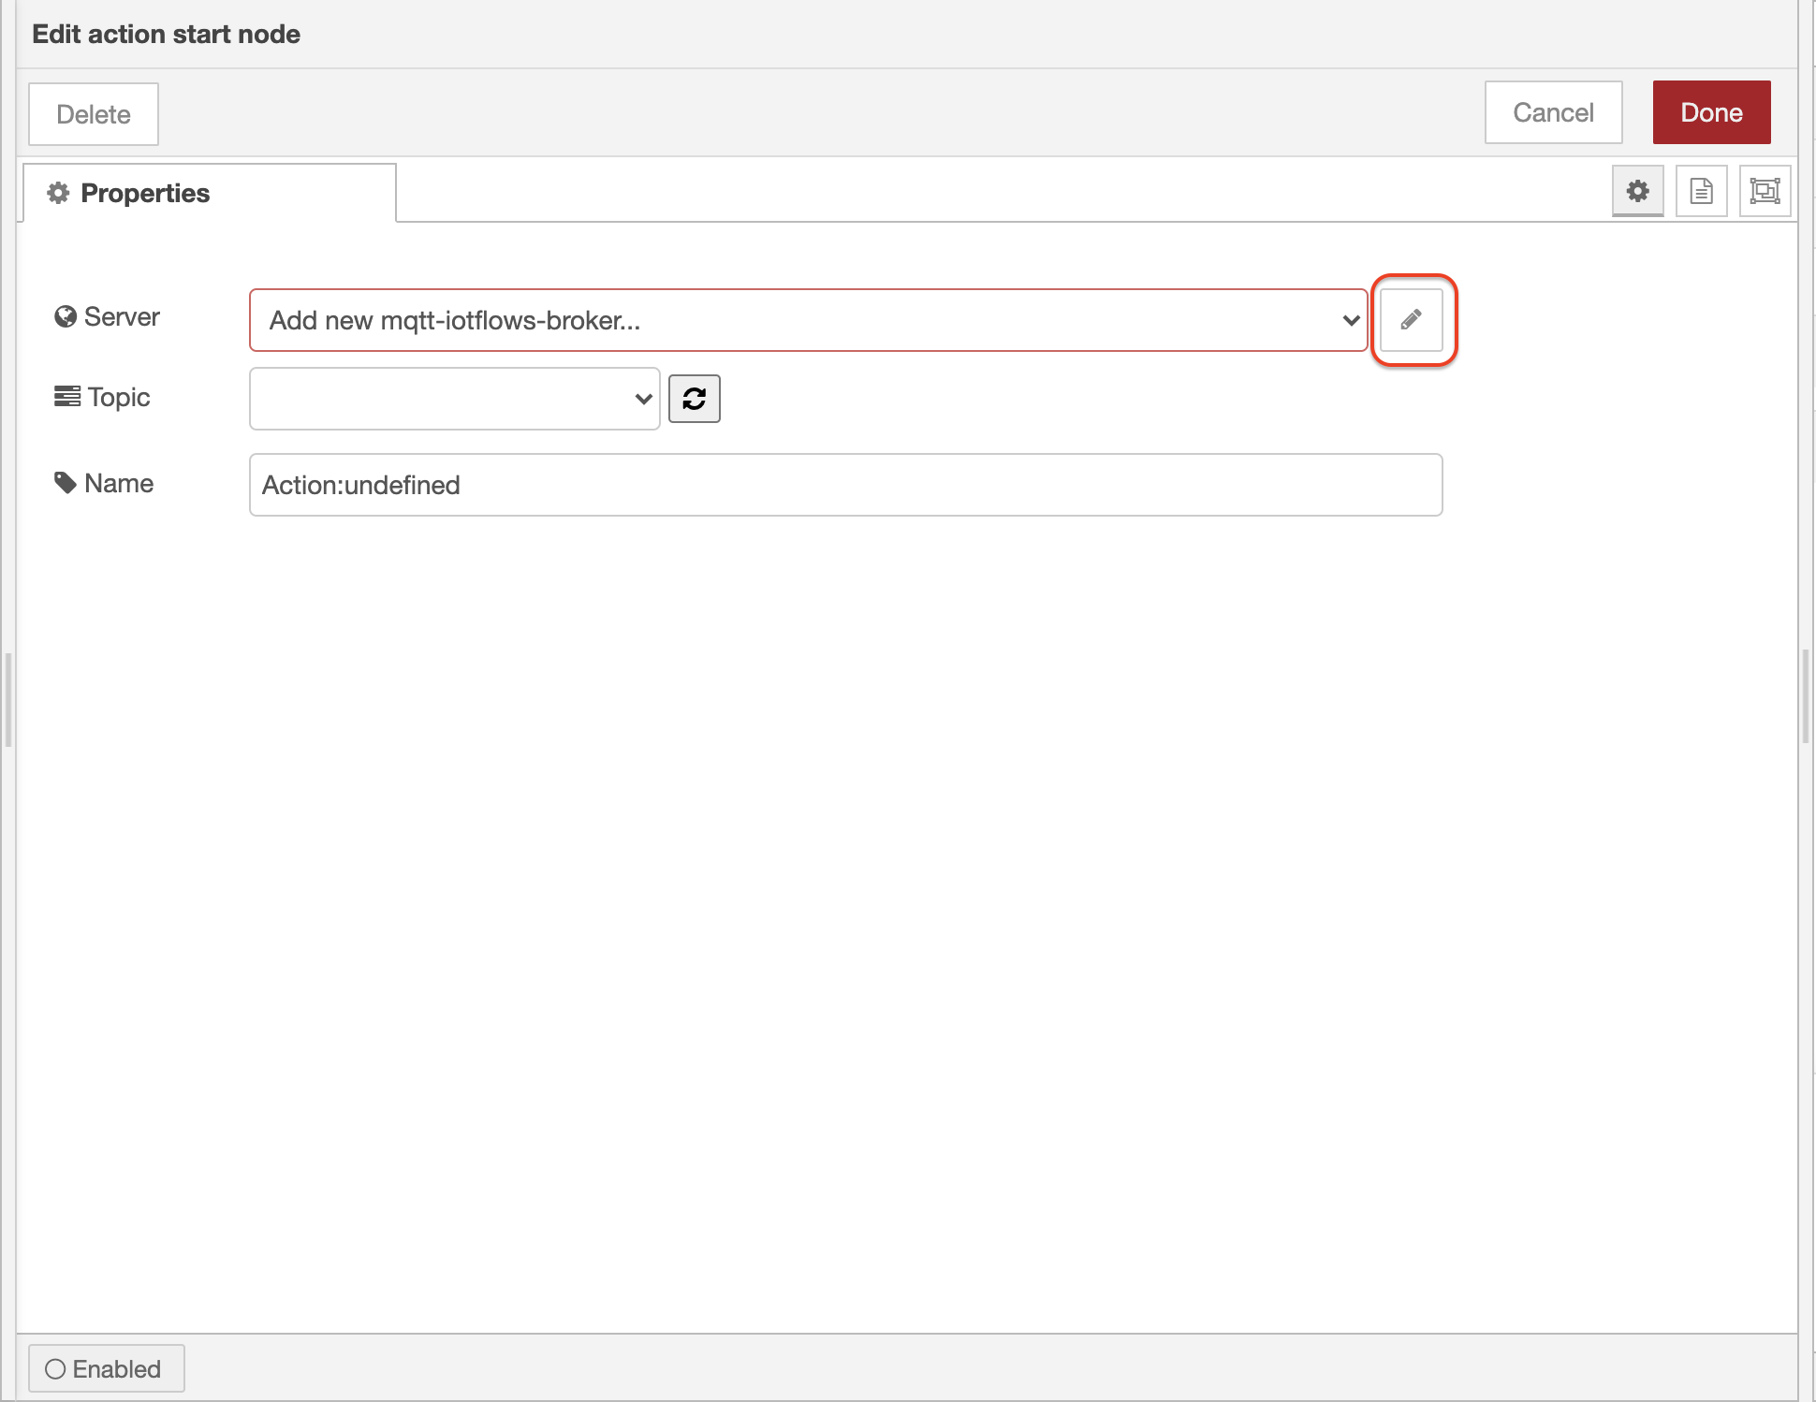
Task: Click the list icon beside Topic
Action: point(66,397)
